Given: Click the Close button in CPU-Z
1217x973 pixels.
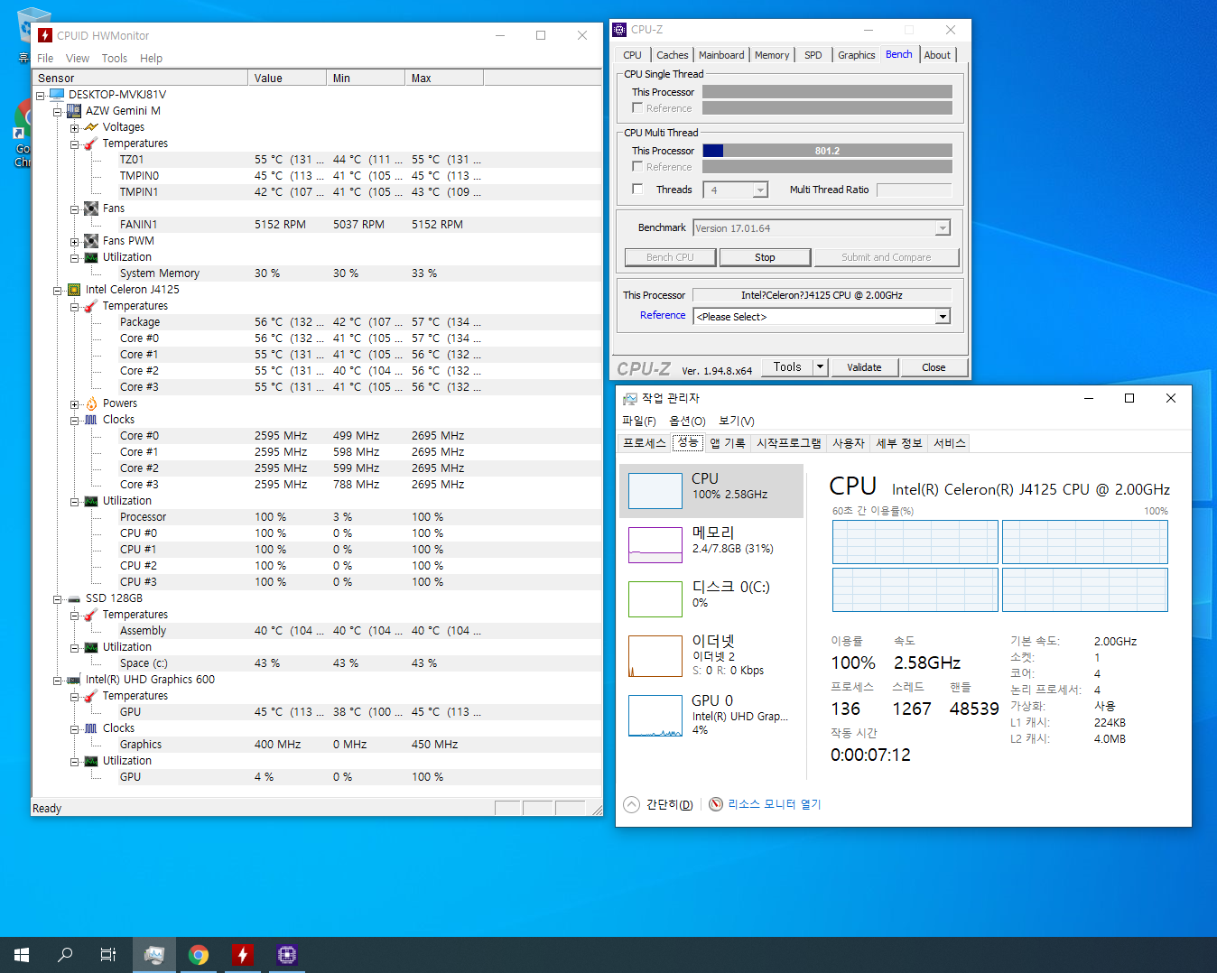Looking at the screenshot, I should point(934,367).
